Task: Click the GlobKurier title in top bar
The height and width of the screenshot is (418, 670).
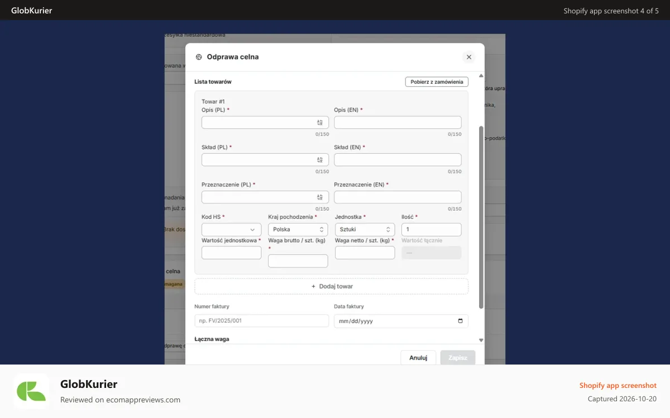Action: coord(32,11)
